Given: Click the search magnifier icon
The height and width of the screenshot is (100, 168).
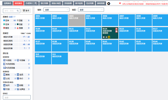Looking at the screenshot, I should [18, 11].
